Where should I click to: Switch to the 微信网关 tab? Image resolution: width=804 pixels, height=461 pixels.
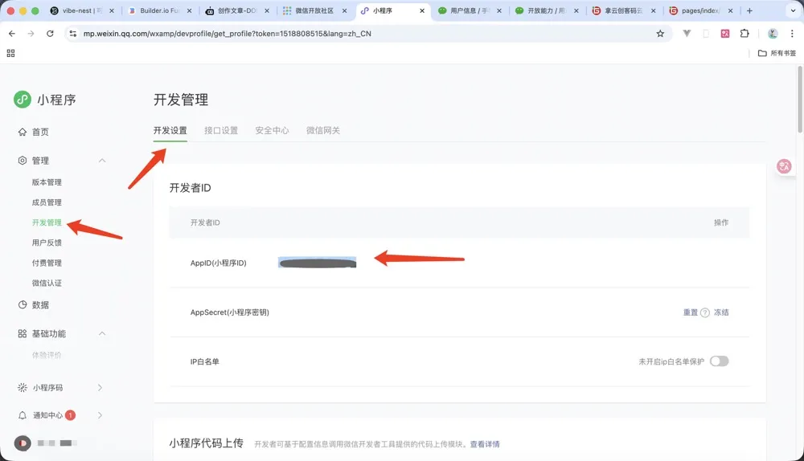[323, 130]
